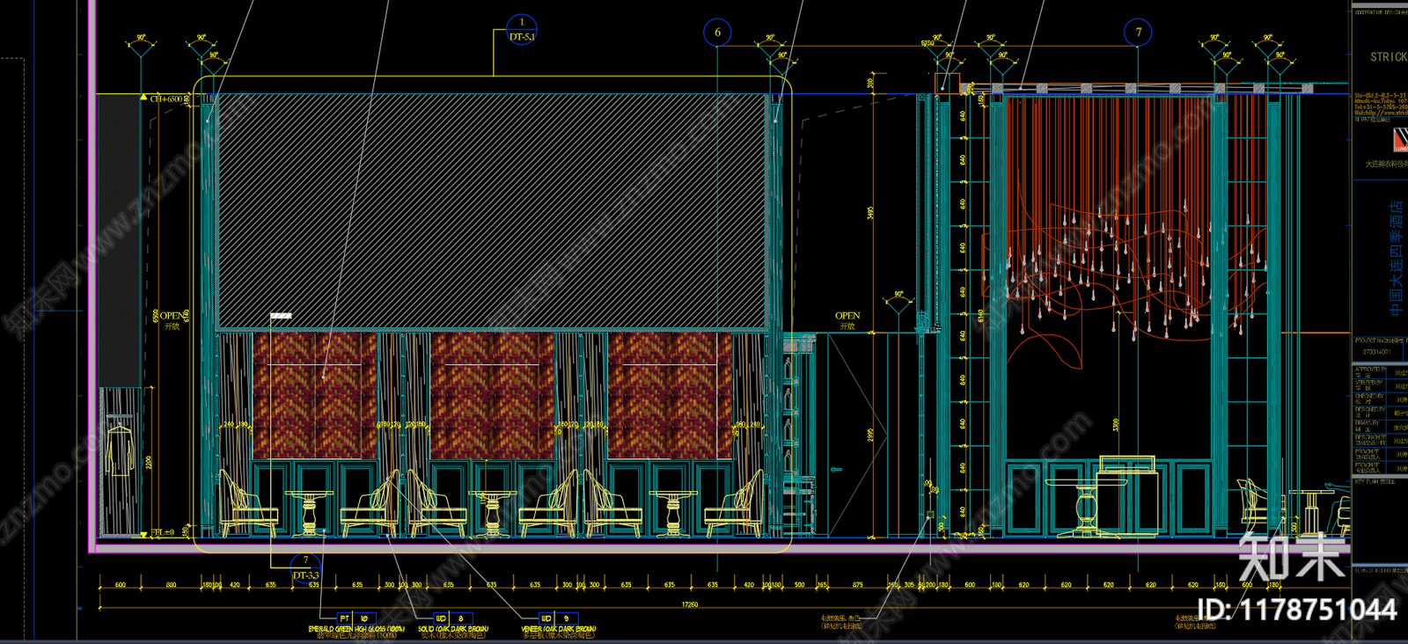This screenshot has width=1408, height=644.
Task: Select the 2200 vertical dimension text
Action: click(x=149, y=462)
